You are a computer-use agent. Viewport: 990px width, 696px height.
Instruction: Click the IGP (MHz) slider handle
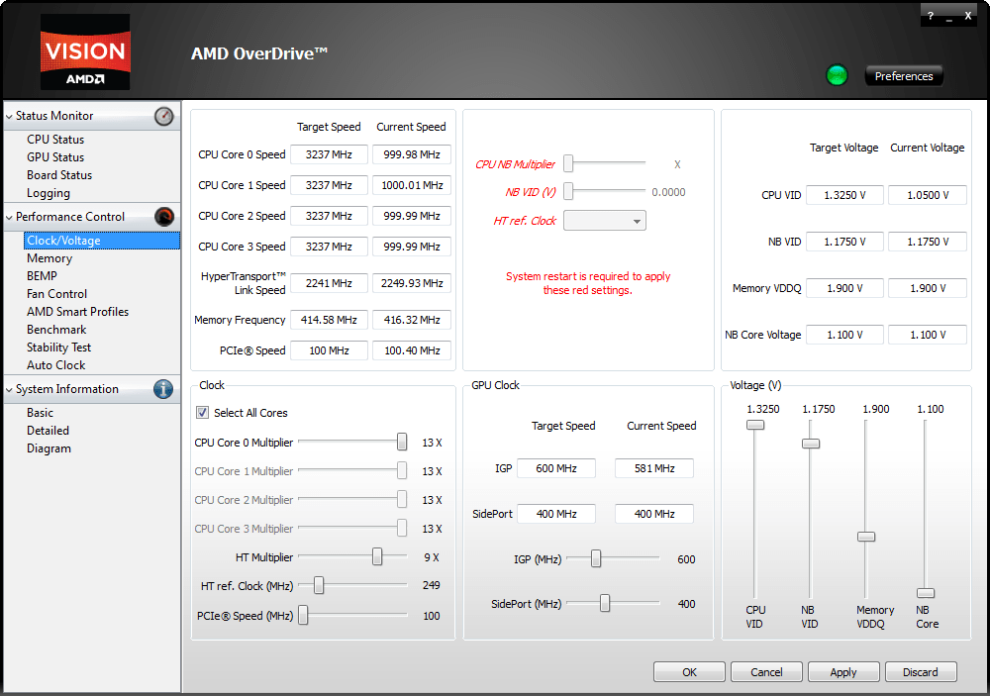click(x=595, y=558)
